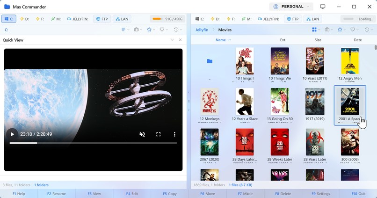Unmute the video sound
Screen dimensions: 377x198
pyautogui.click(x=142, y=134)
